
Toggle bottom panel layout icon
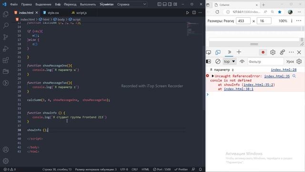[x=164, y=4]
